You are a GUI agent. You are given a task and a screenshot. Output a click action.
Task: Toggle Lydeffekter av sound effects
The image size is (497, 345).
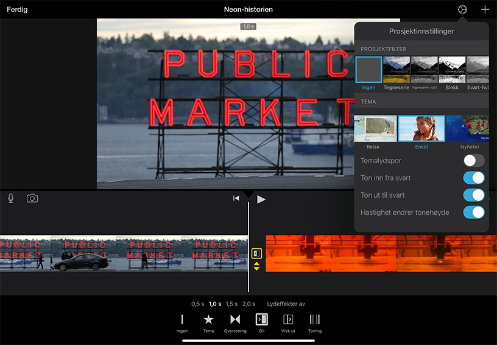(x=286, y=304)
